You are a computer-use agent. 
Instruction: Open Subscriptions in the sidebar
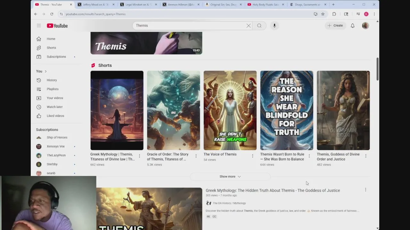[x=56, y=57]
